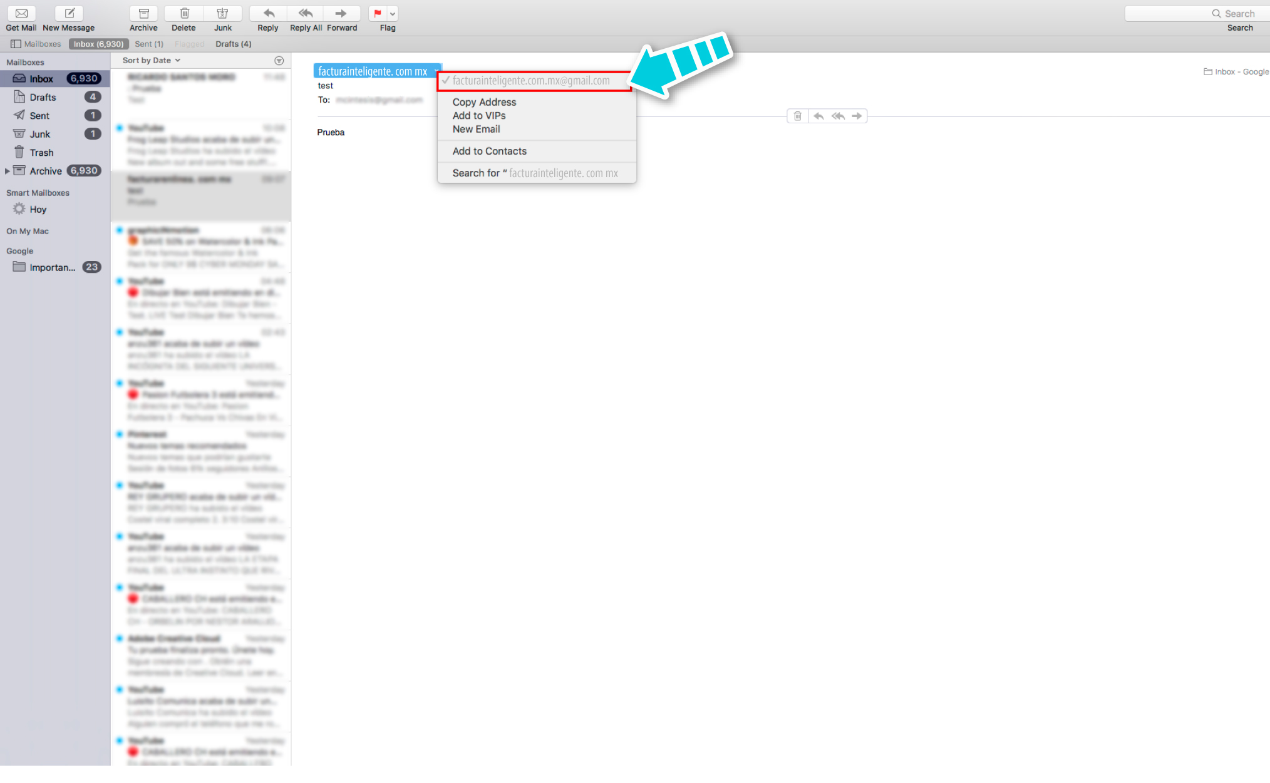Open the Sort by Date dropdown
This screenshot has height=783, width=1270.
[152, 60]
